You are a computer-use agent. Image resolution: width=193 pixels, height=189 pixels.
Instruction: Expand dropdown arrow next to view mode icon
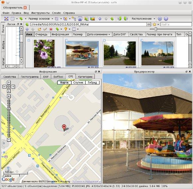pyautogui.click(x=17, y=19)
